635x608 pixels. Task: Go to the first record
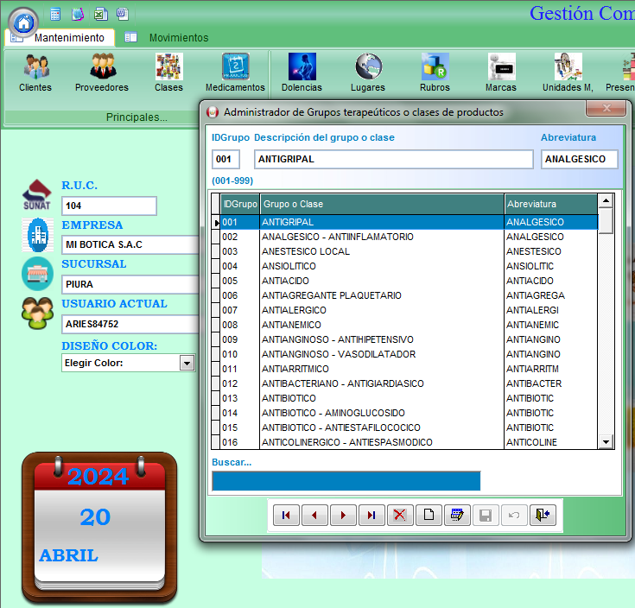click(x=285, y=516)
